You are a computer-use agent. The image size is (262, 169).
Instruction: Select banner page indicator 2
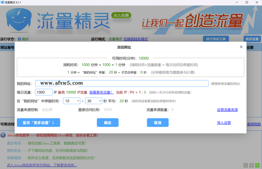251,165
